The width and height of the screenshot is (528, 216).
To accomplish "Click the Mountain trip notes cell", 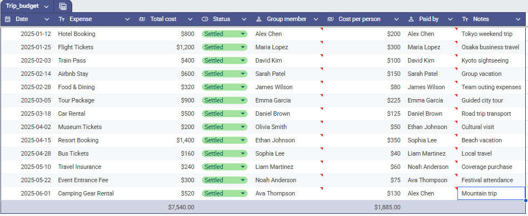I will 491,193.
